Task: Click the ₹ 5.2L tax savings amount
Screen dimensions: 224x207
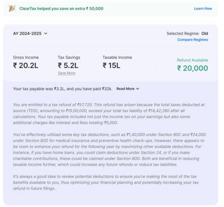Action: [68, 65]
